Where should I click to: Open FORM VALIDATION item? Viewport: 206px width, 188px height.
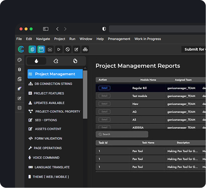pos(45,138)
